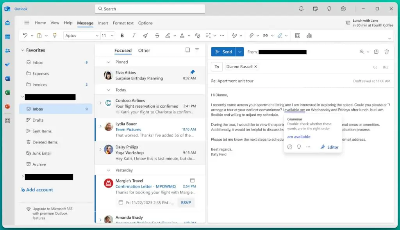Click the font color button
Viewport: 400px width, 230px height.
point(182,35)
